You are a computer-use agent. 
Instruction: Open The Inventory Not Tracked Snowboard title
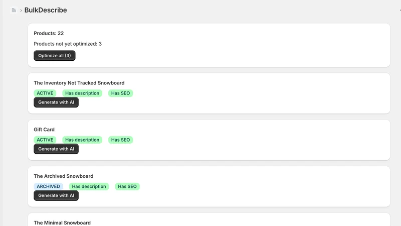[79, 83]
